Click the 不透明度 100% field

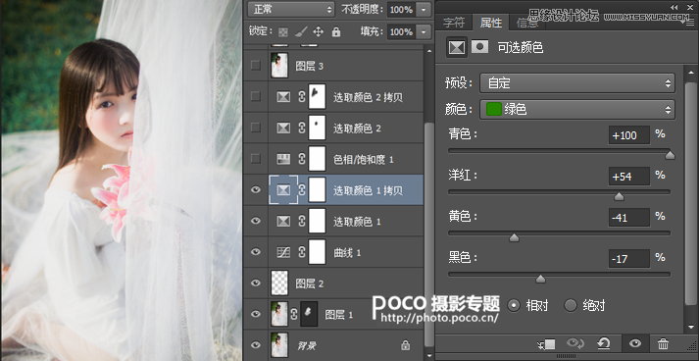click(x=402, y=9)
